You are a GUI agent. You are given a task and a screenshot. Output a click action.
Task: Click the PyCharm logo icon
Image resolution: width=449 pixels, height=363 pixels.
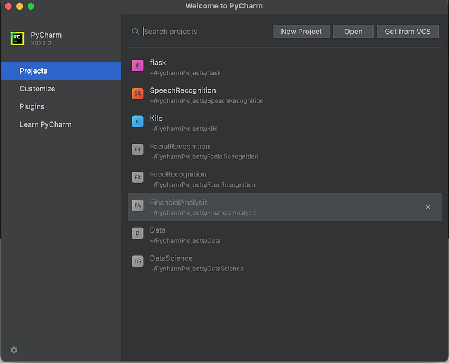click(17, 39)
